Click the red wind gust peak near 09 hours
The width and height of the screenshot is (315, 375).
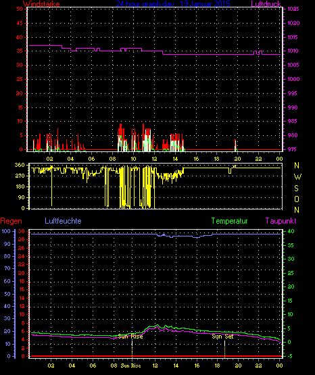point(121,125)
